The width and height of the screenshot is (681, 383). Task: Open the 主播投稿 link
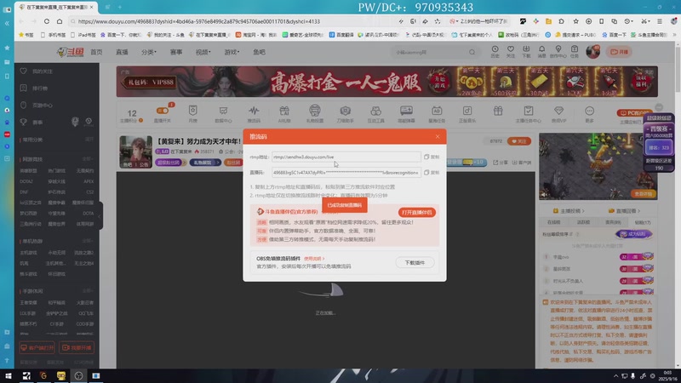pos(569,210)
